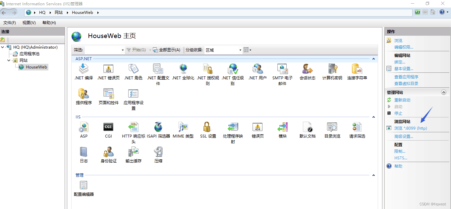
Task: Open the 配置编辑器 feature
Action: point(84,188)
